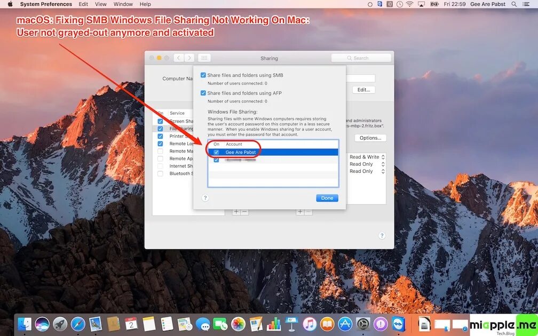Click the Wi-Fi status icon
The image size is (538, 336).
click(x=409, y=4)
